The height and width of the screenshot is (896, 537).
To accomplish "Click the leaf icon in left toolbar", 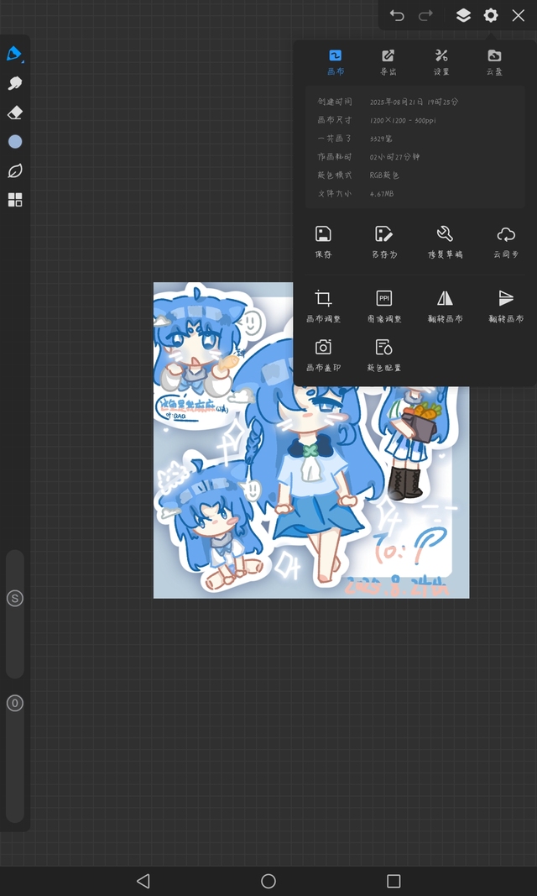I will tap(14, 171).
